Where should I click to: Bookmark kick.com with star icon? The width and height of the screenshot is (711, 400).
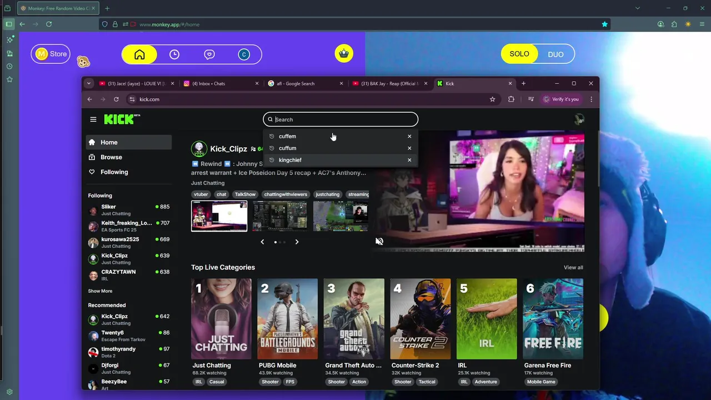(x=492, y=99)
